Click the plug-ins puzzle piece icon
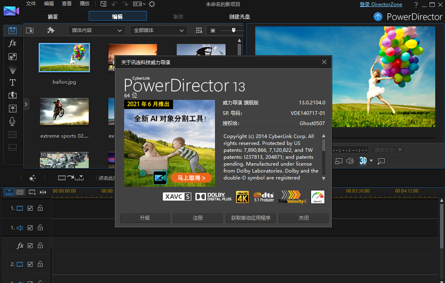The image size is (445, 283). [51, 30]
